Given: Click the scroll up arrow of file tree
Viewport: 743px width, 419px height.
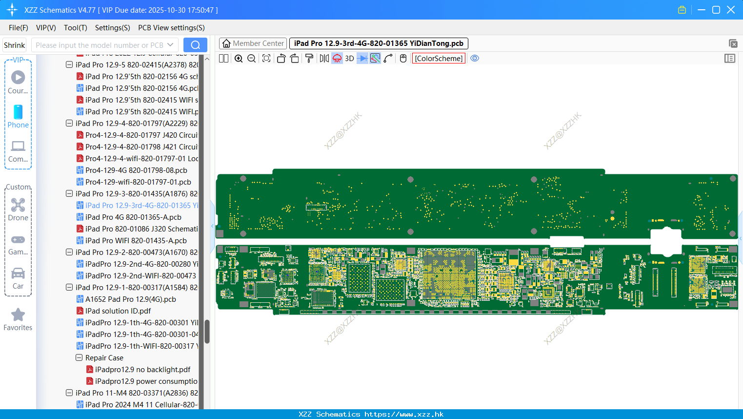Looking at the screenshot, I should (x=207, y=59).
